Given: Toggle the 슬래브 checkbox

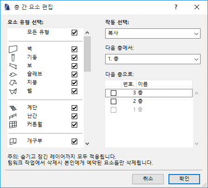Looking at the screenshot, I should coord(74,74).
